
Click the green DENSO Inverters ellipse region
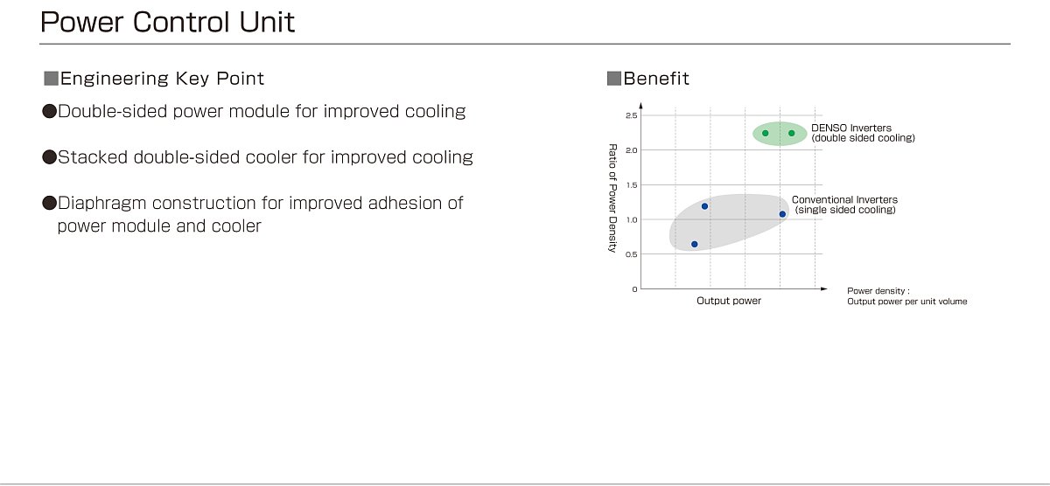coord(779,133)
